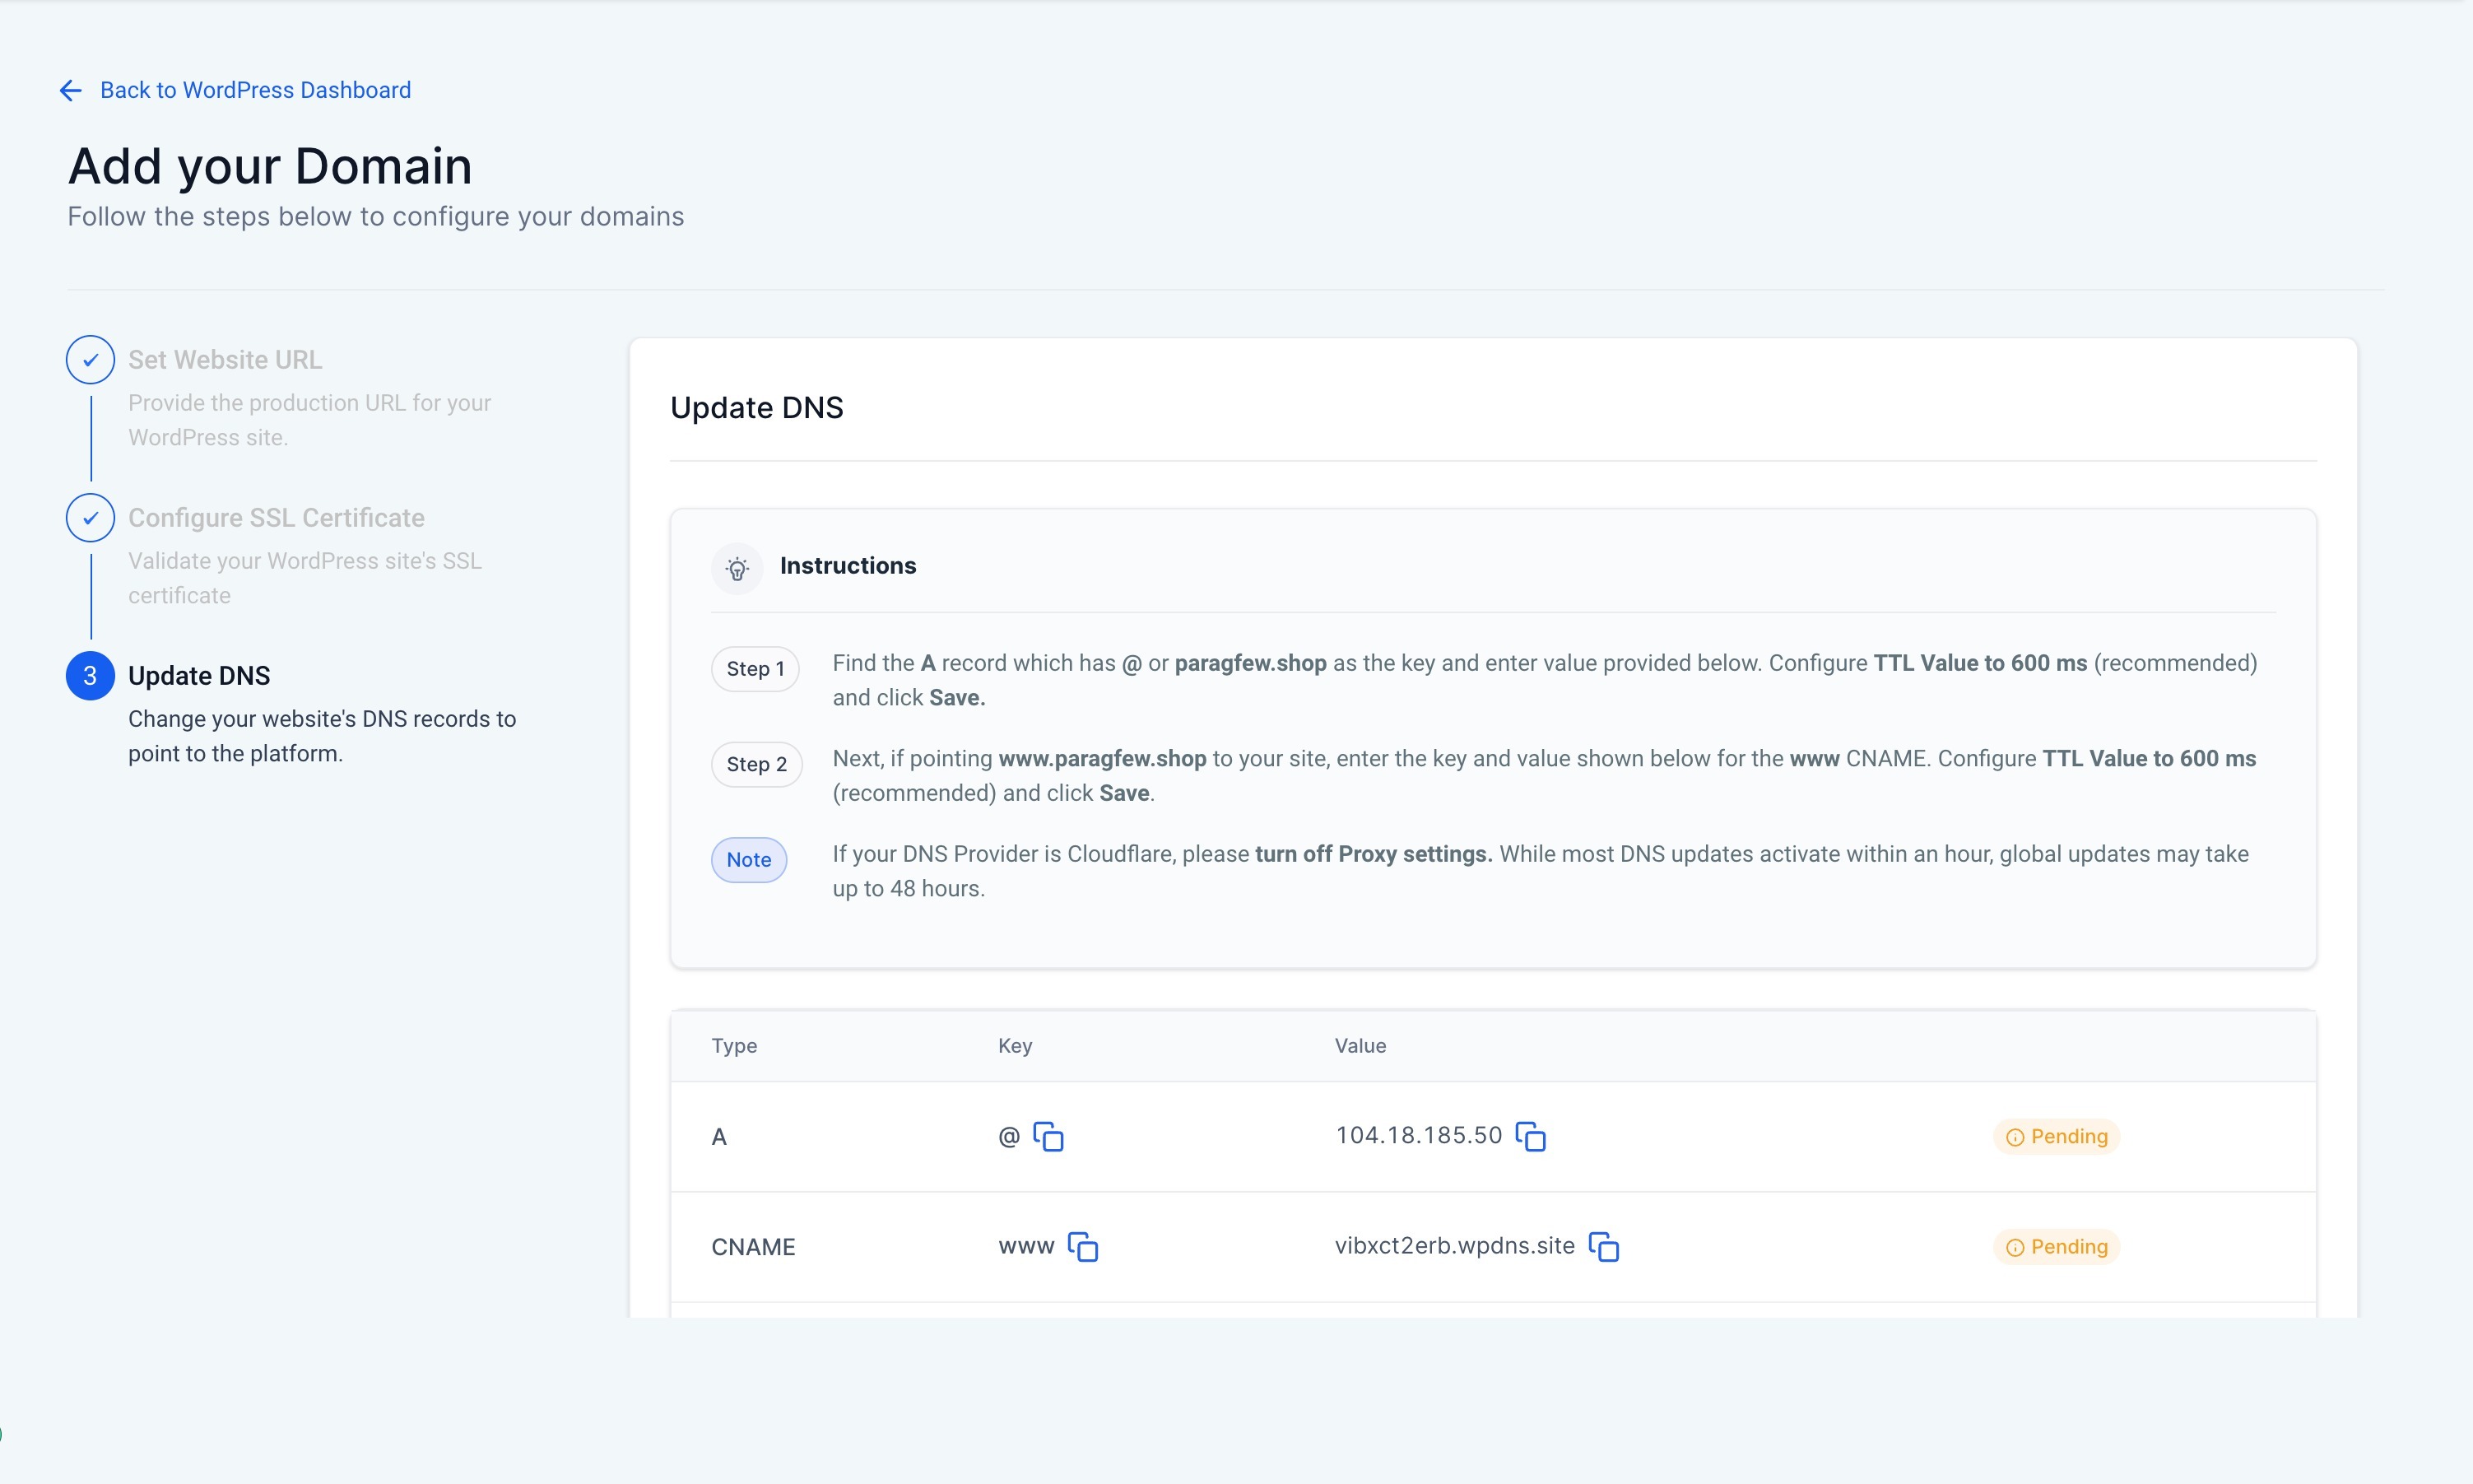Click the Set Website URL checkmark circle
The image size is (2473, 1484).
click(90, 360)
